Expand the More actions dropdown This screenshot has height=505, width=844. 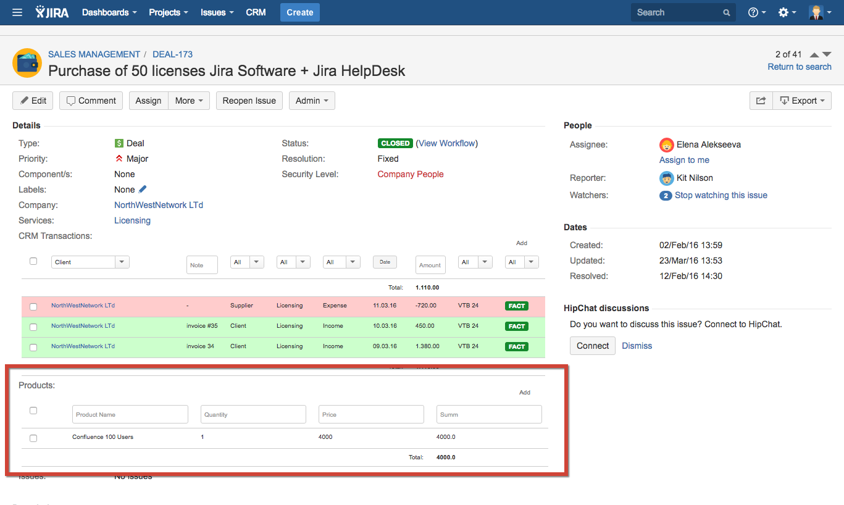click(189, 101)
